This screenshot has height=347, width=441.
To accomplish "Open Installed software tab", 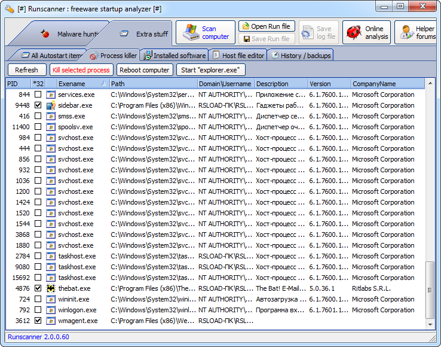I will coord(174,56).
